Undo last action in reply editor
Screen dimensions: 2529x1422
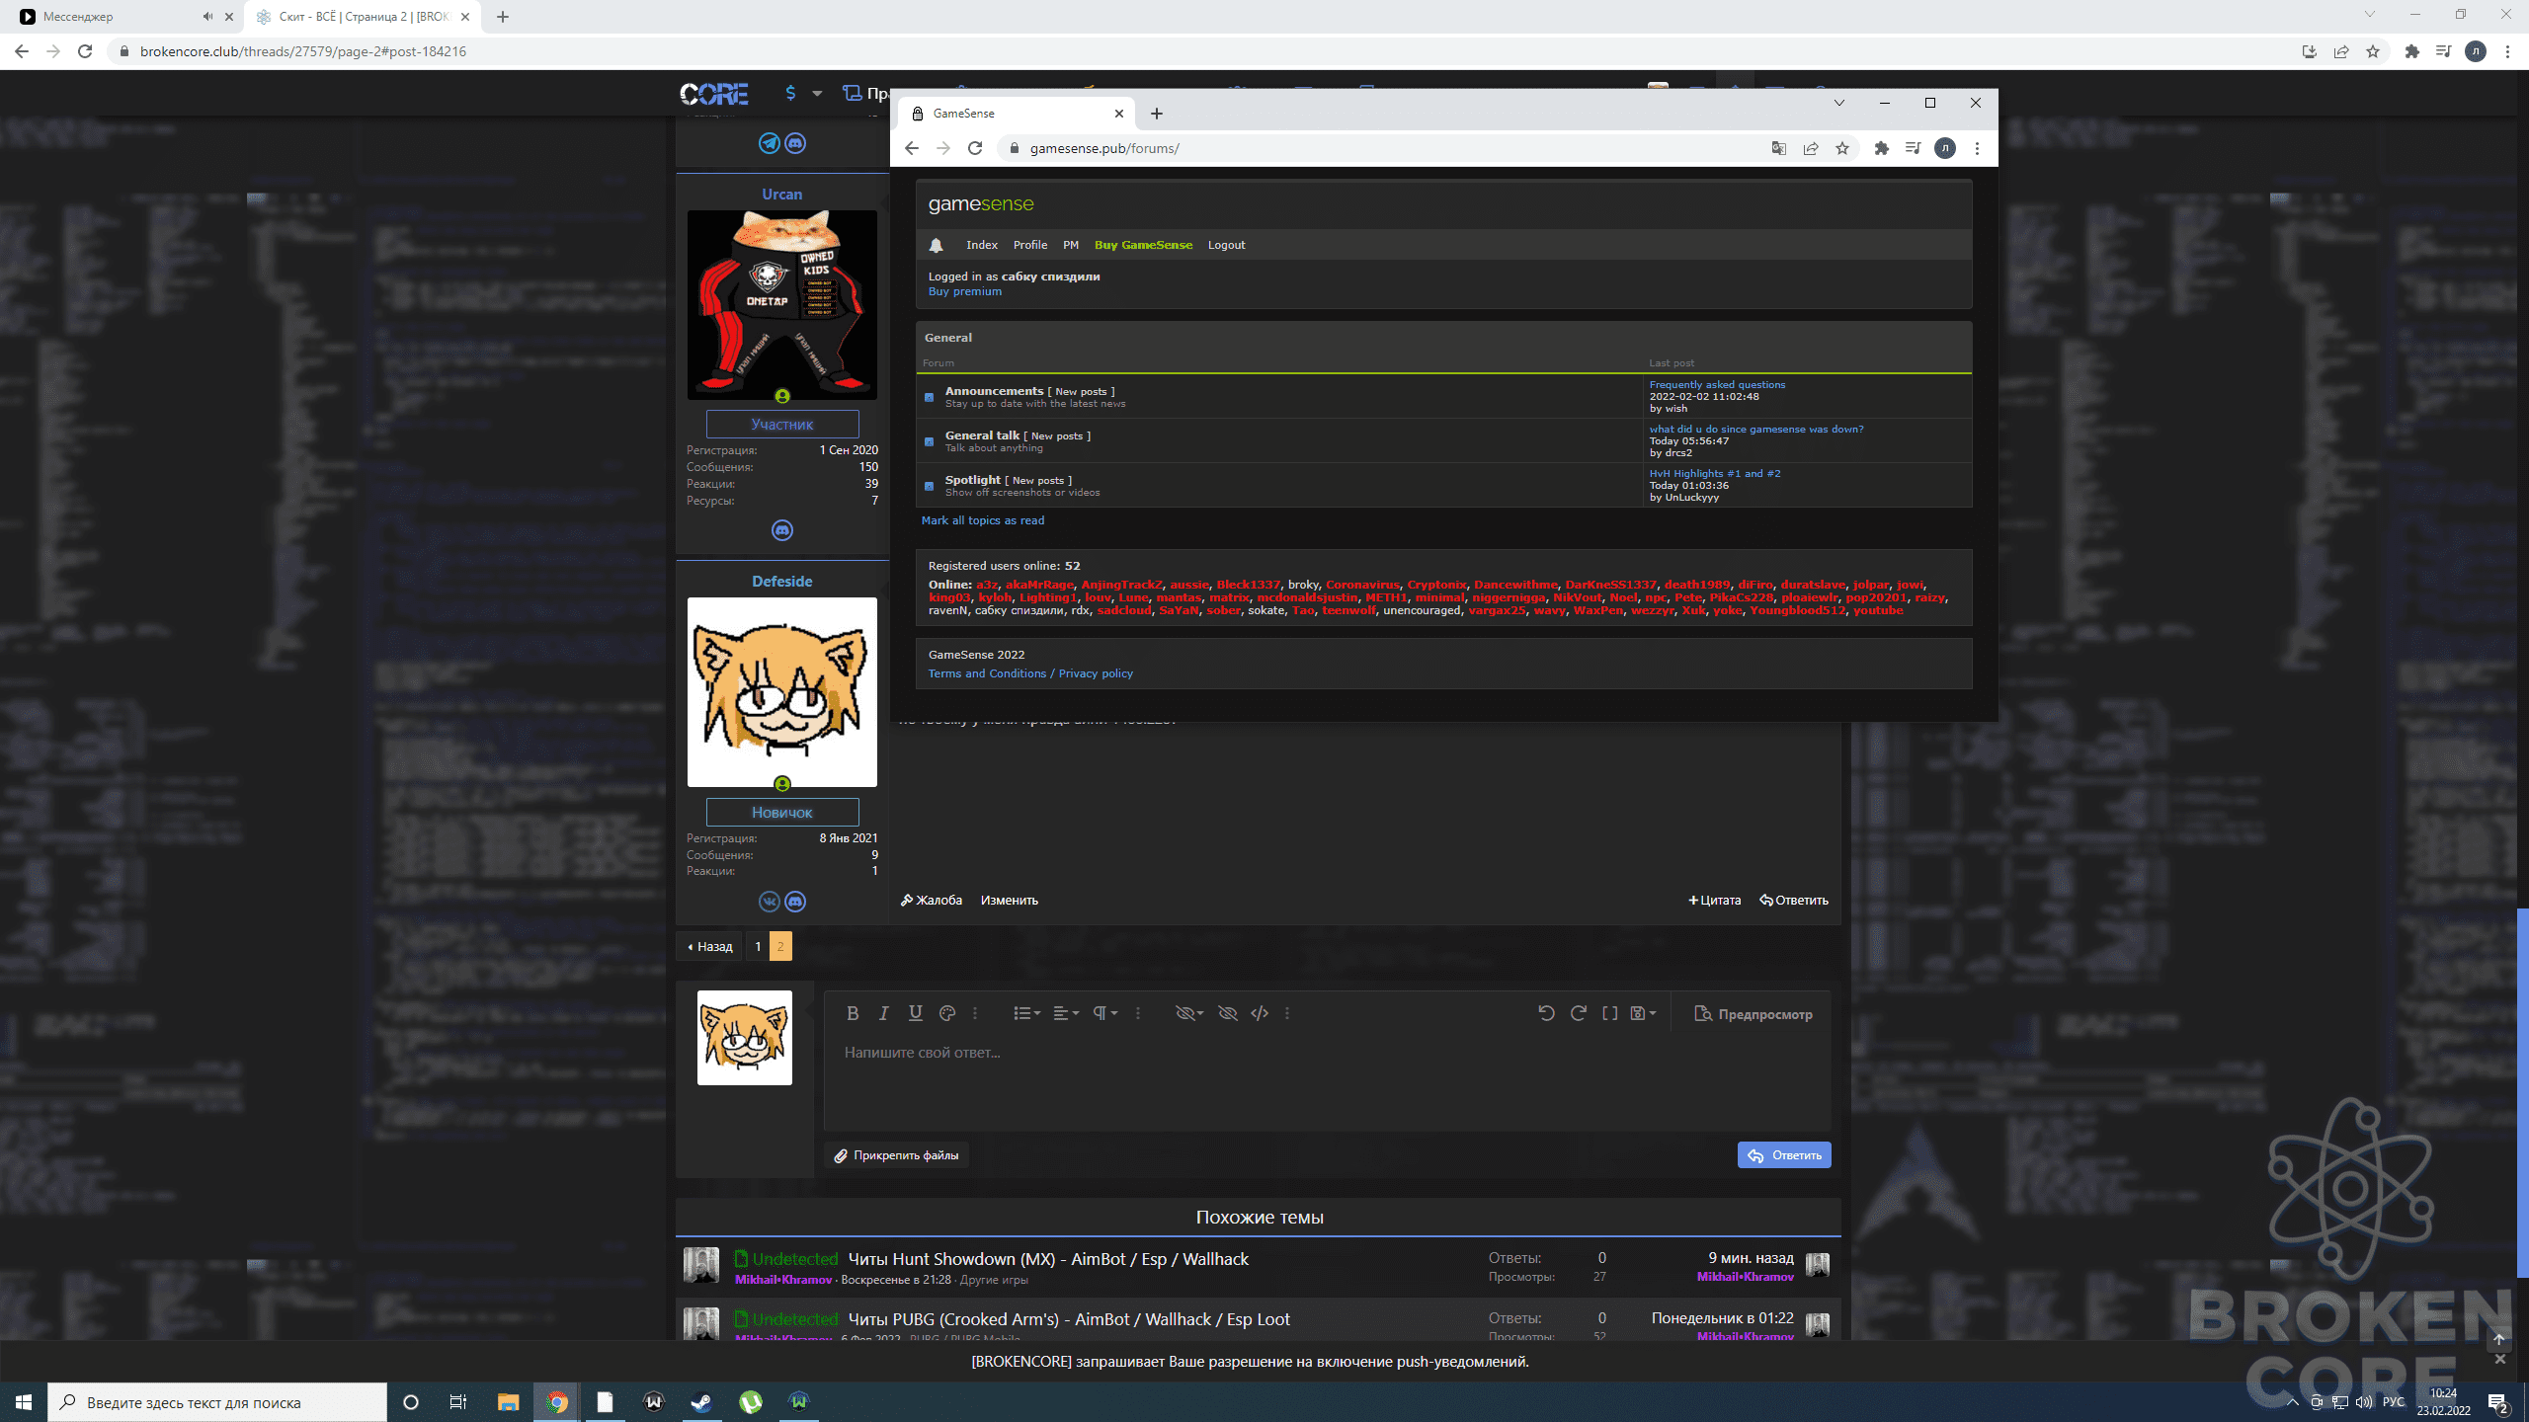click(x=1546, y=1013)
